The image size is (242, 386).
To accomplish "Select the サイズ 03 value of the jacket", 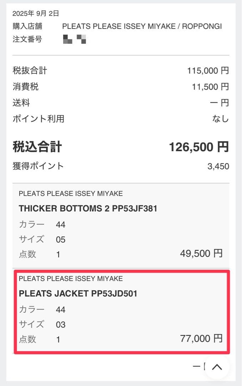I will pos(61,325).
